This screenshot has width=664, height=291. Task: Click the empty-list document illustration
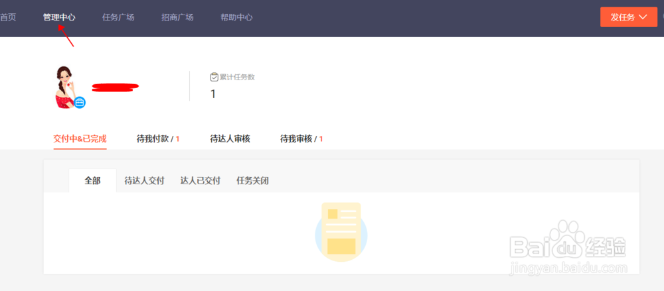(x=341, y=232)
